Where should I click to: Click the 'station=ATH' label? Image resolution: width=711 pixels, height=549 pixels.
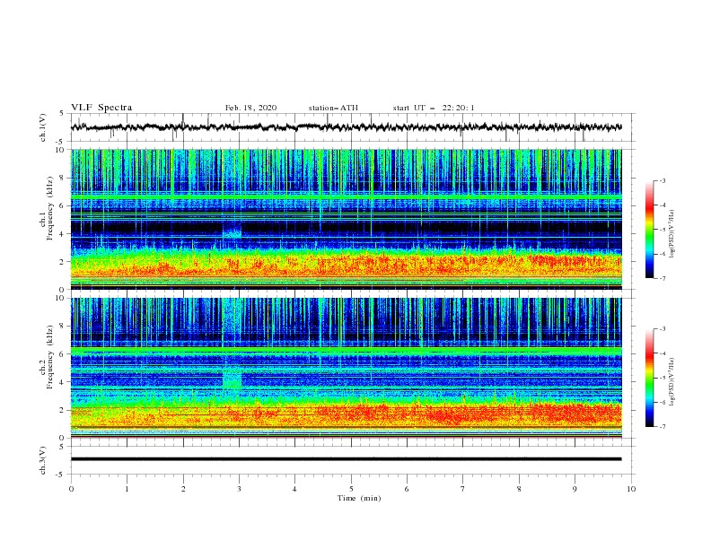[333, 108]
